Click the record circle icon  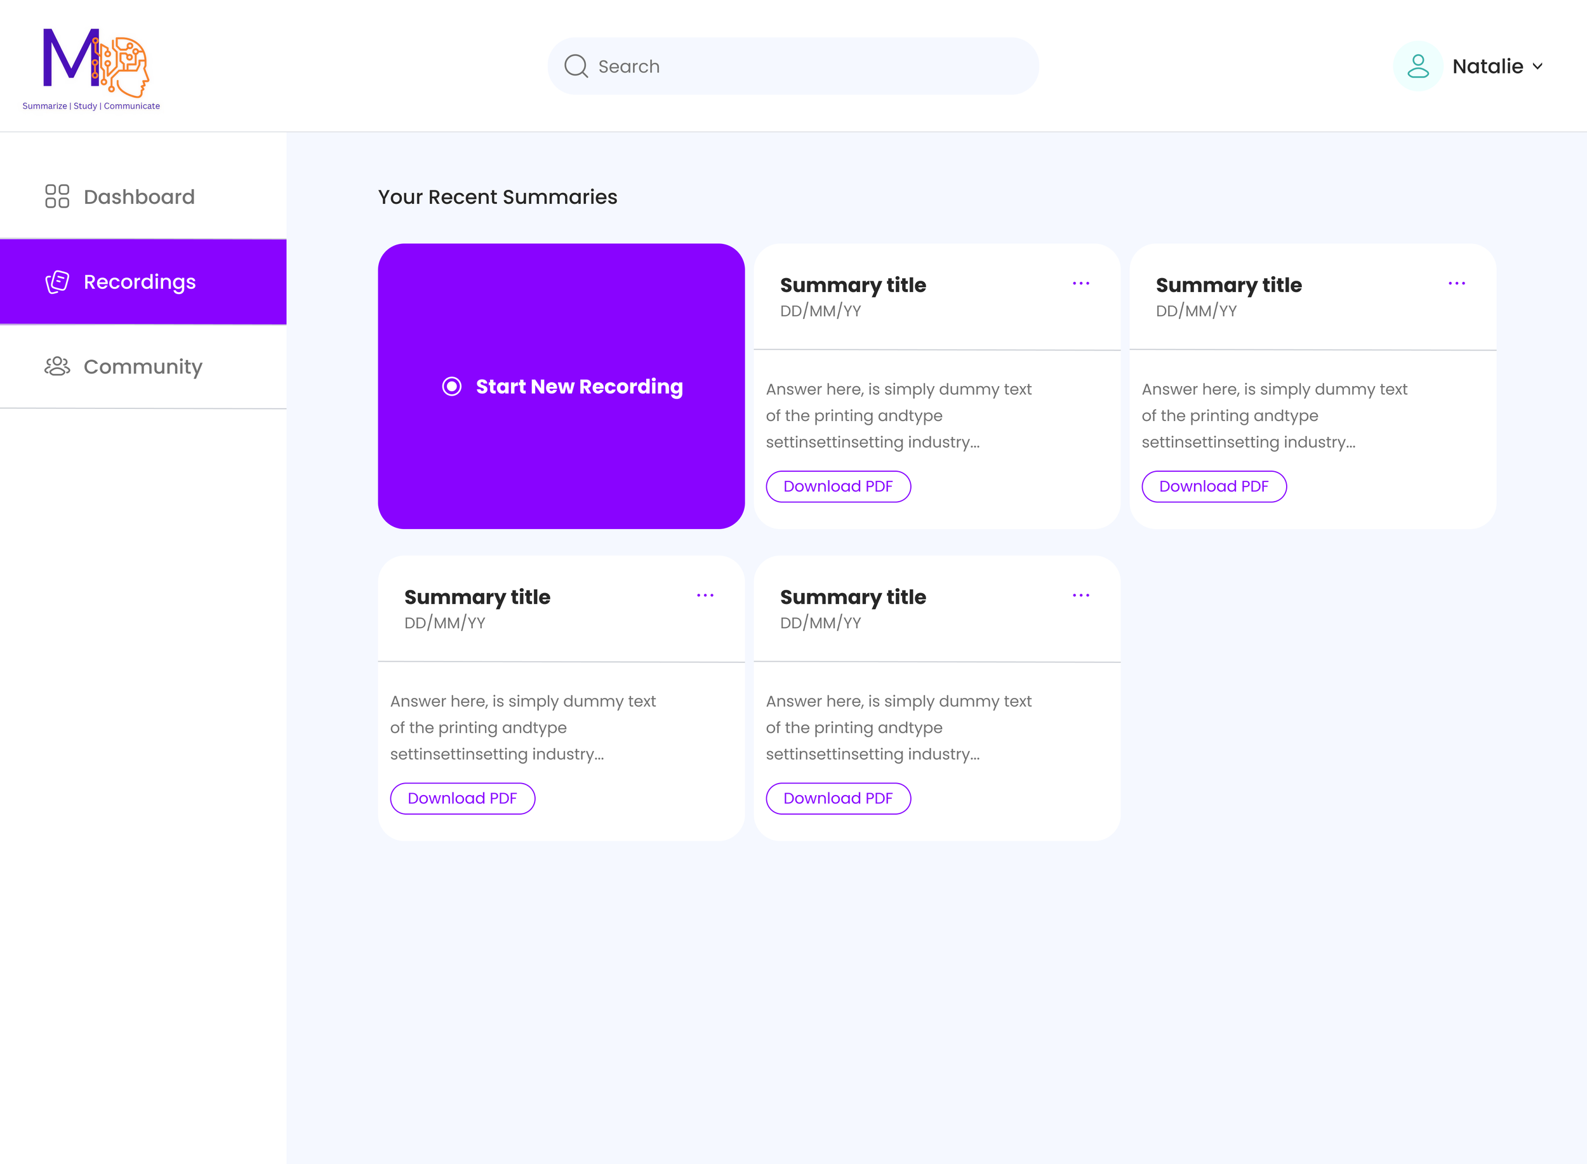451,386
